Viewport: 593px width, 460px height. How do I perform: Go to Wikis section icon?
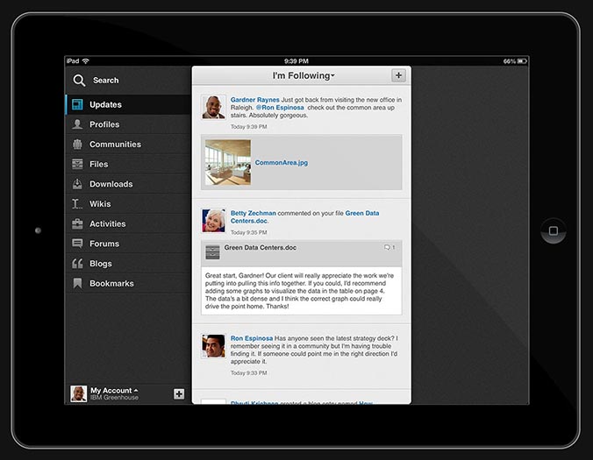78,204
